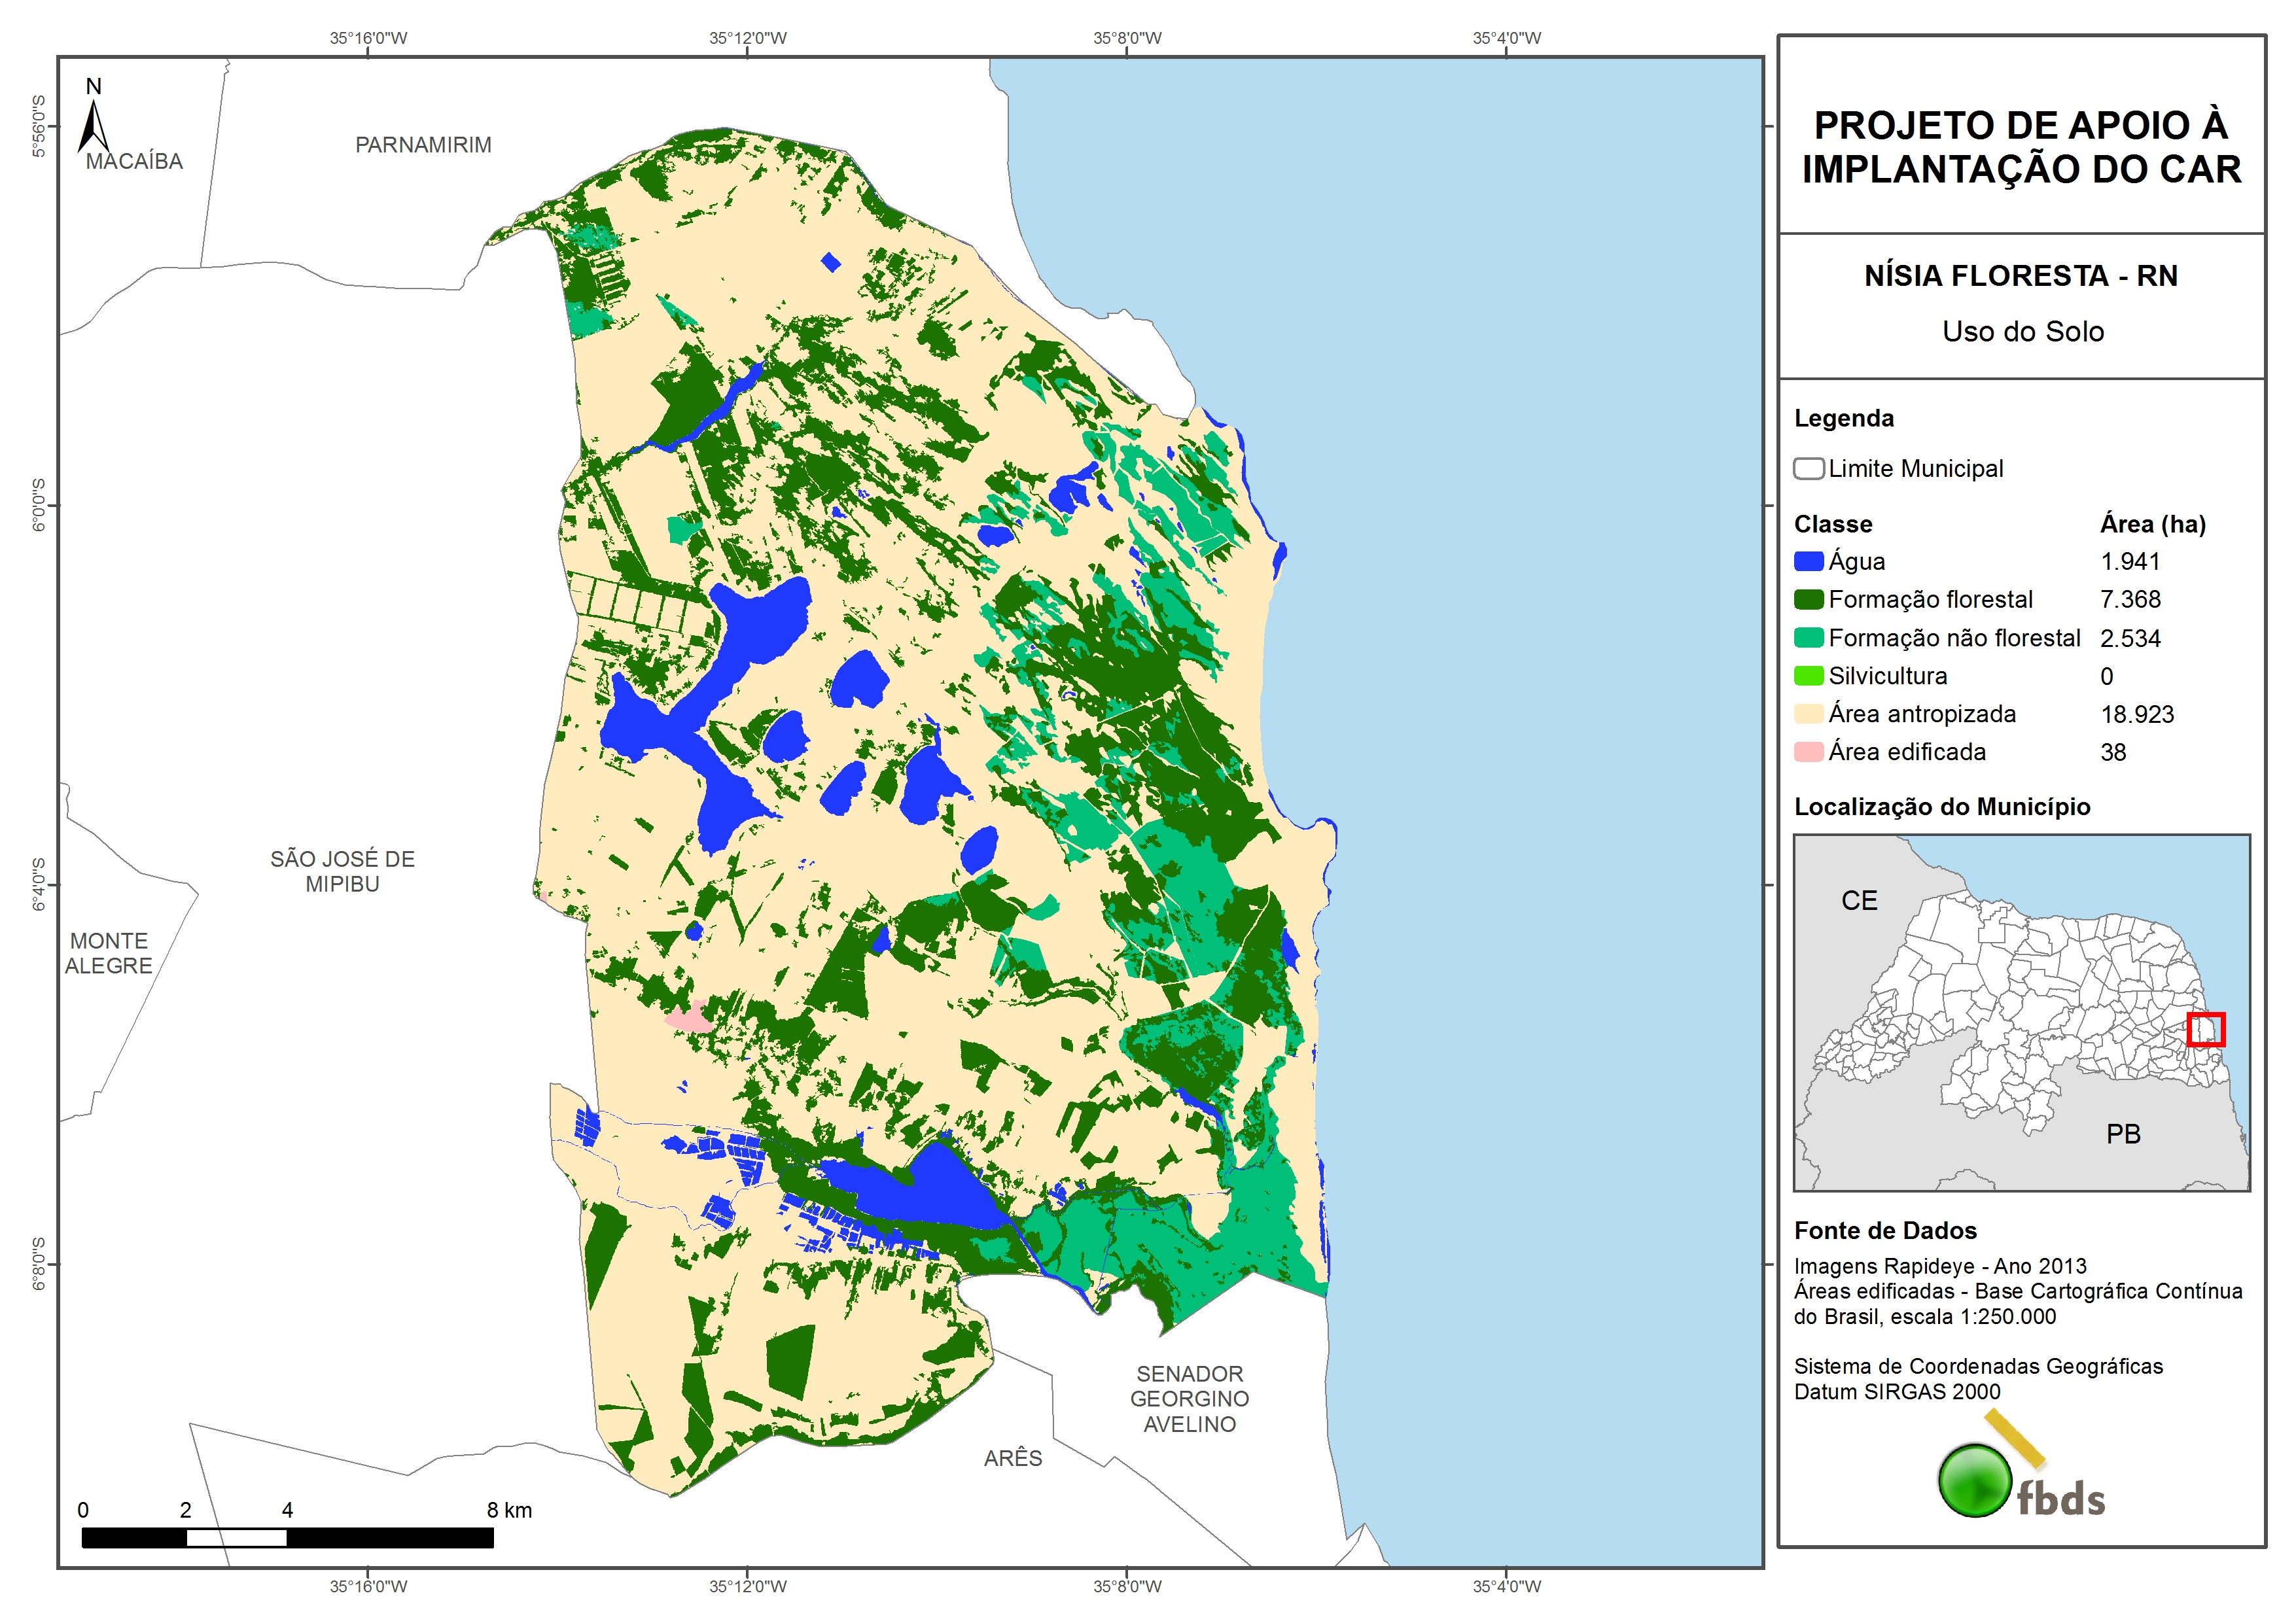Click the CE state label on the inset map

click(1859, 900)
